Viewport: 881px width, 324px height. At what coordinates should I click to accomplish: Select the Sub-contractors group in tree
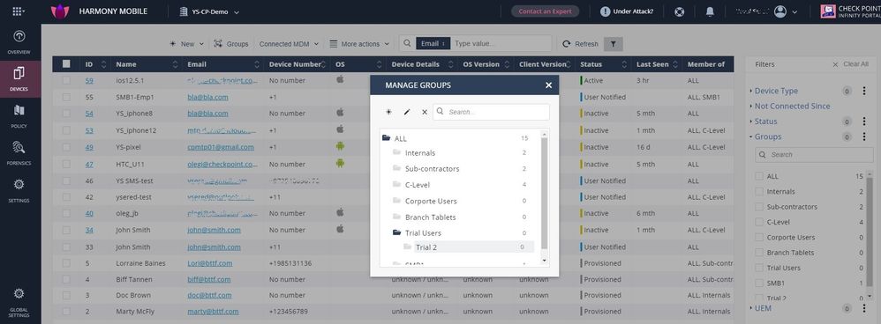432,169
